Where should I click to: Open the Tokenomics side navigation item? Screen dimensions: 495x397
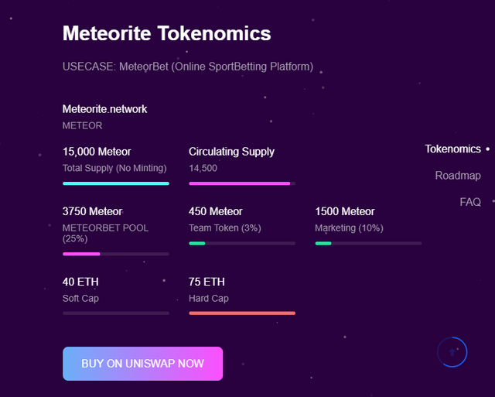(x=452, y=149)
